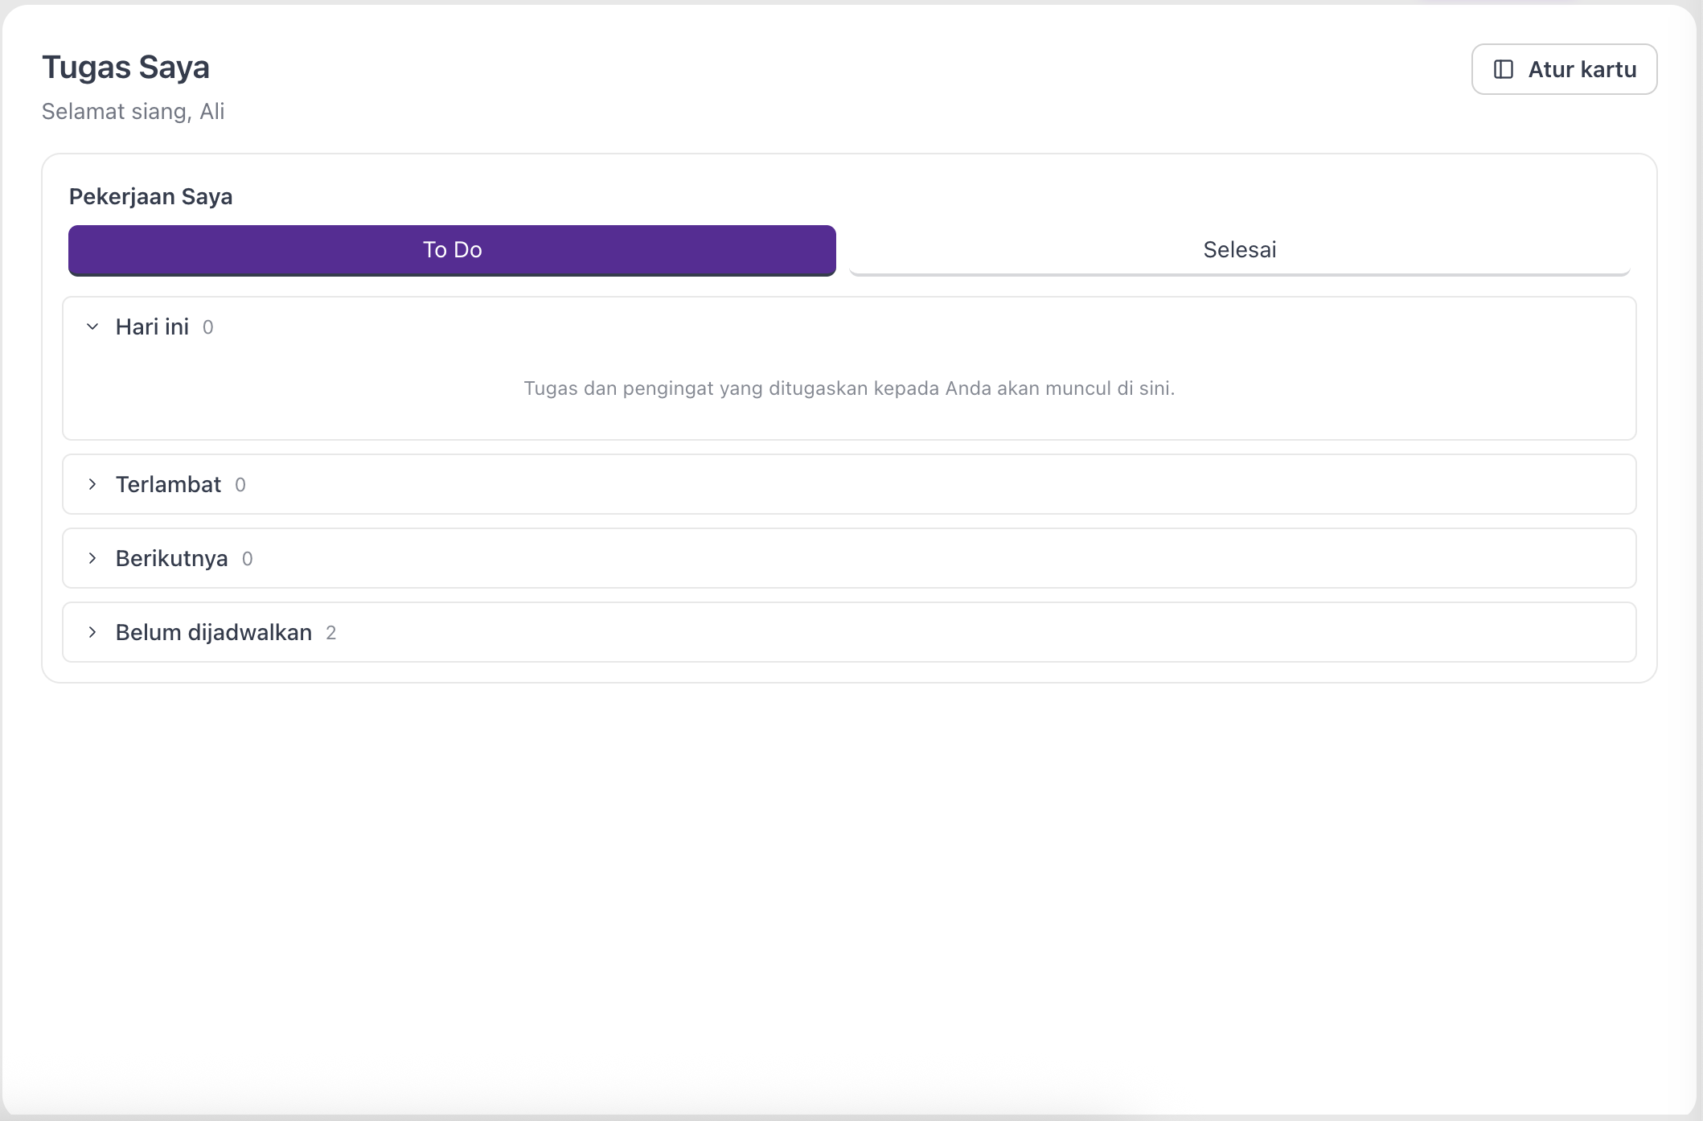Click the Pekerjaan Saya card heading

(150, 196)
